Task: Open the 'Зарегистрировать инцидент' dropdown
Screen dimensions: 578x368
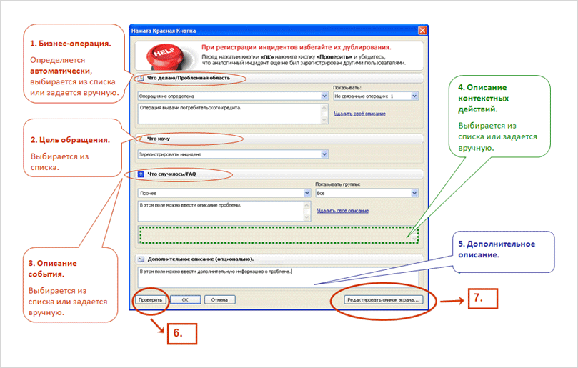Action: click(x=232, y=154)
